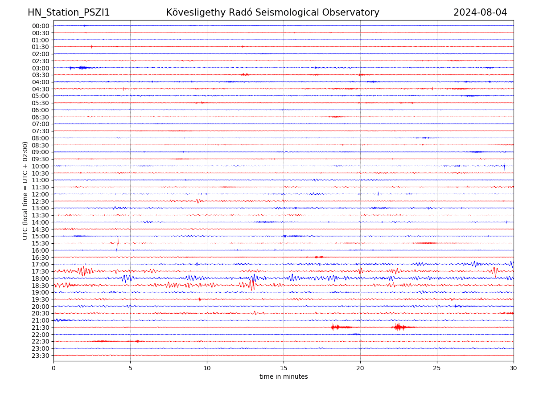535x401 pixels.
Task: Click the x-axis tick label 0
Action: pyautogui.click(x=53, y=368)
